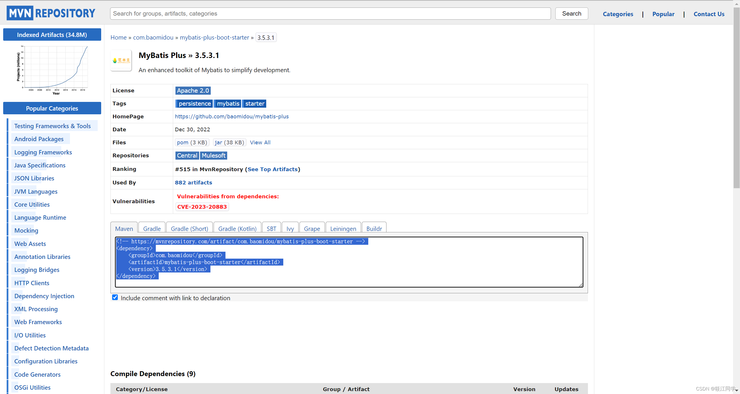Click the Popular Categories header

point(52,108)
